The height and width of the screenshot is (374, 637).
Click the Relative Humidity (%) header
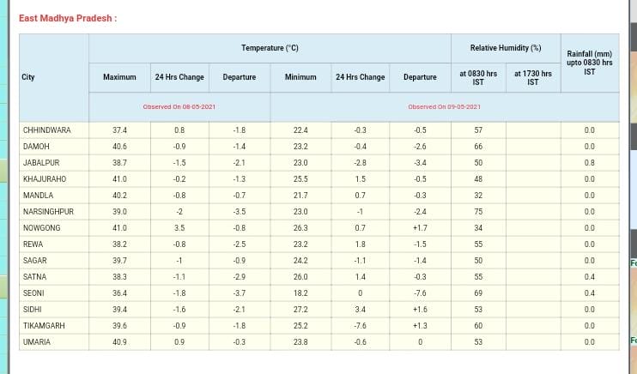click(505, 48)
